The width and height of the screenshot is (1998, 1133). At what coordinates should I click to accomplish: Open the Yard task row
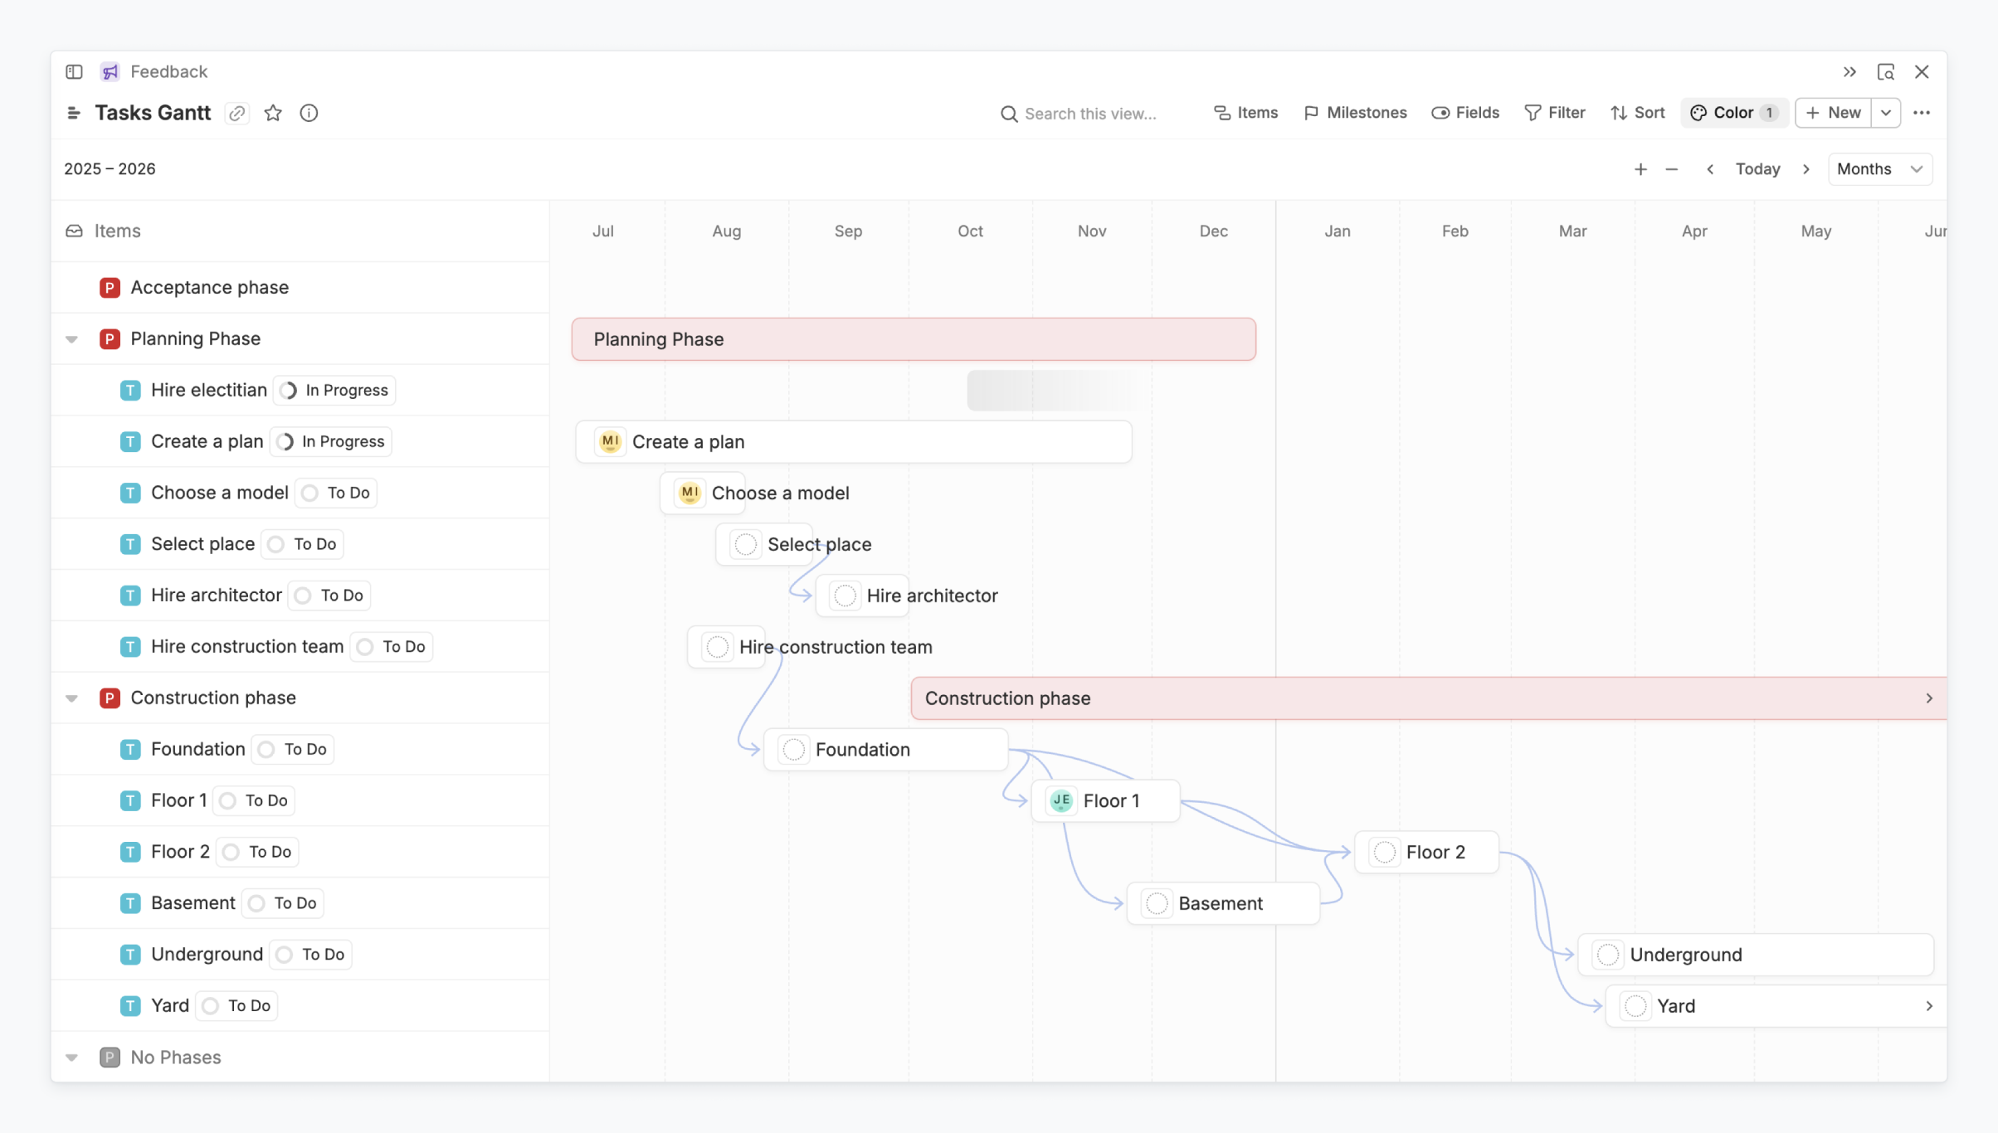point(300,1006)
